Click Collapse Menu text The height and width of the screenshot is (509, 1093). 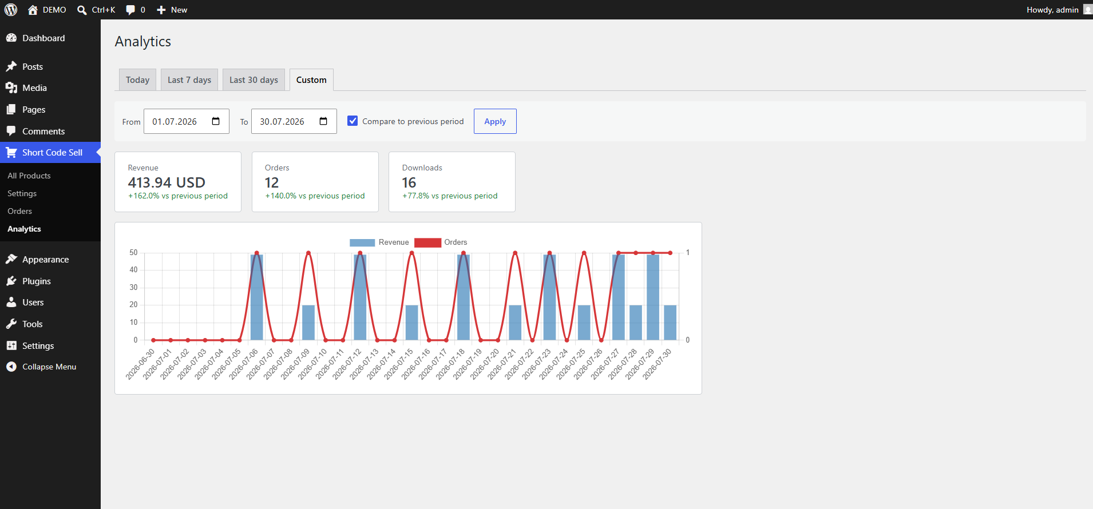tap(49, 367)
